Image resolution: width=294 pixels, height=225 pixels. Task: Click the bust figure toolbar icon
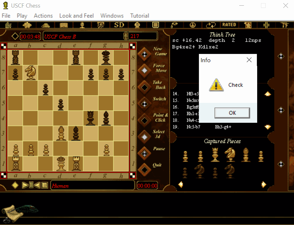click(82, 25)
